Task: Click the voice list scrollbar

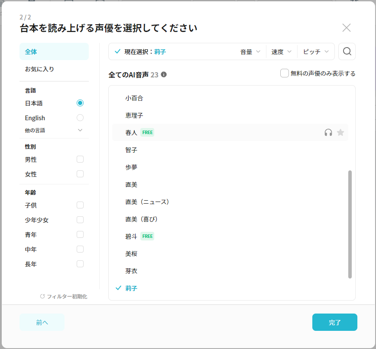Action: (350, 224)
